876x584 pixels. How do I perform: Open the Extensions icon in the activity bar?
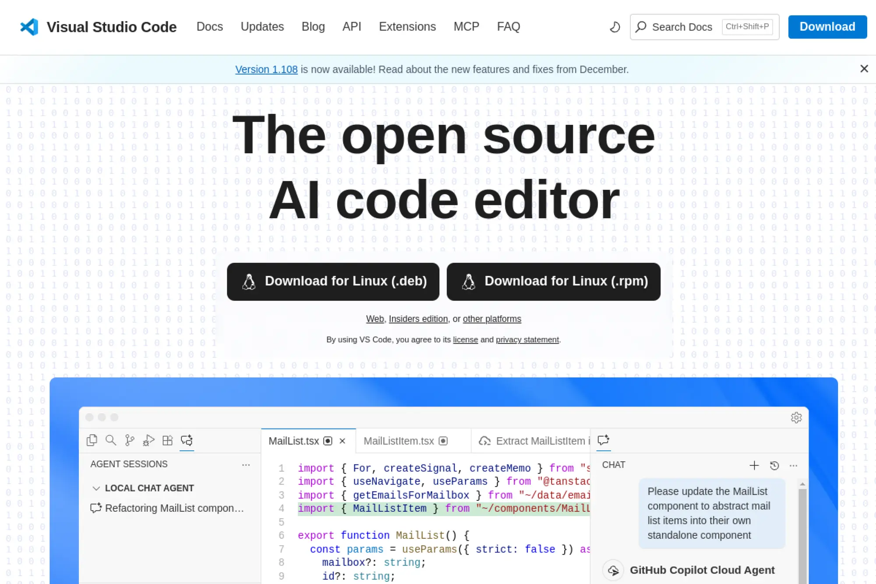(168, 440)
